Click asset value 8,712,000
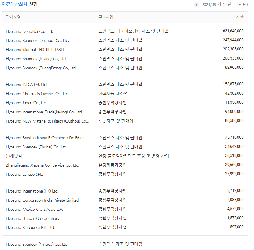This screenshot has width=254, height=250. point(235,191)
